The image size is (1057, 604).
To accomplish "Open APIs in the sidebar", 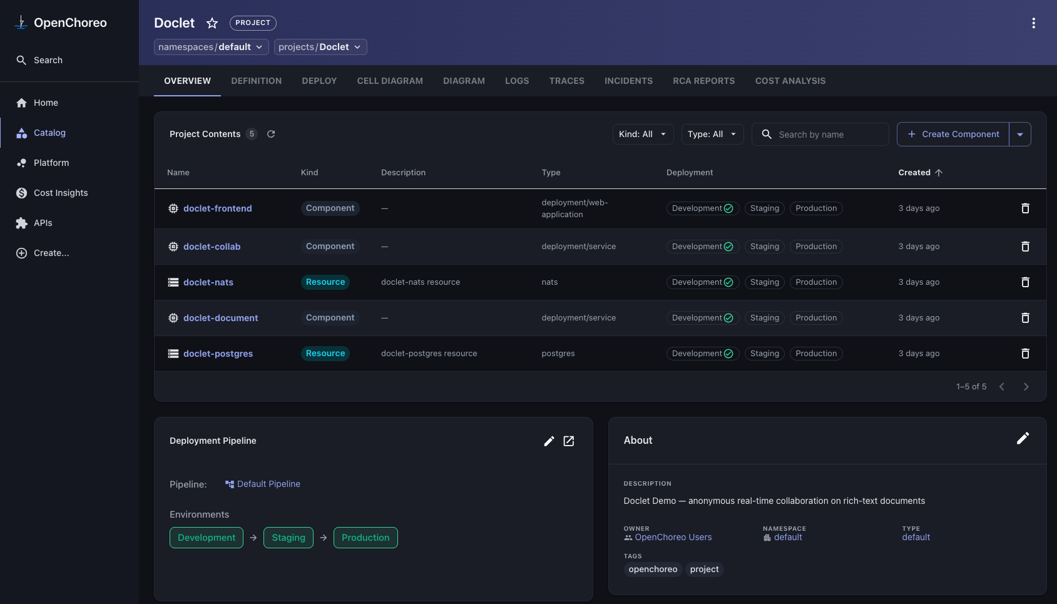I will click(34, 223).
